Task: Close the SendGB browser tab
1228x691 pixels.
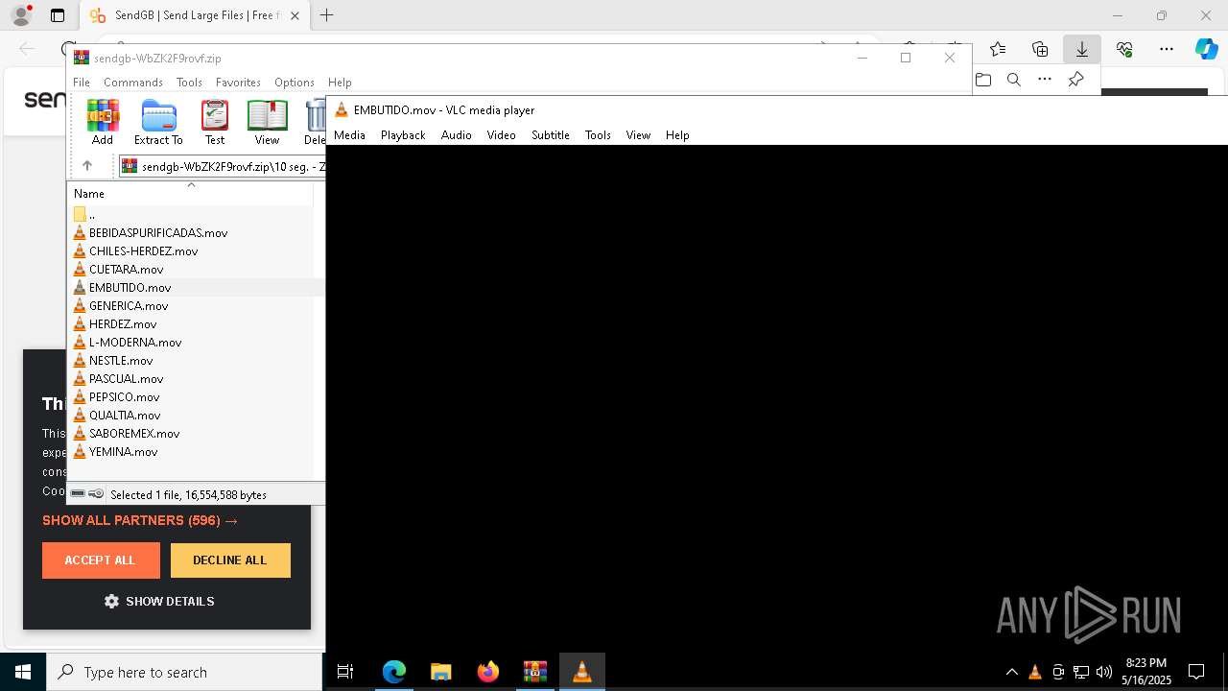Action: 295,16
